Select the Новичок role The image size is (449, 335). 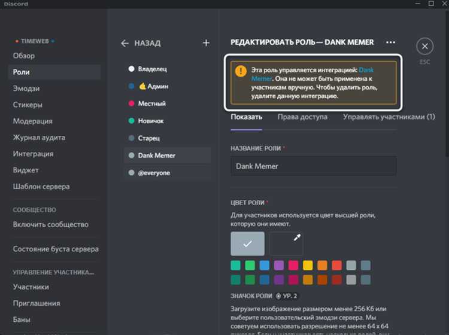tap(167, 121)
